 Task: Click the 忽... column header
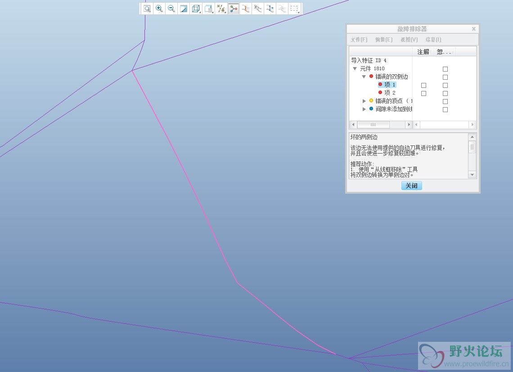444,52
